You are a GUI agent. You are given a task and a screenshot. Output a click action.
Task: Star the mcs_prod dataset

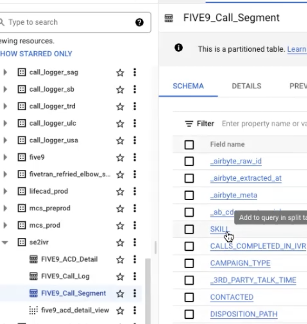point(120,225)
